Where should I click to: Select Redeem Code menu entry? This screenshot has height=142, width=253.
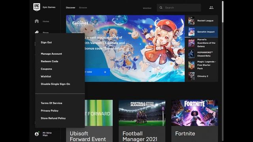coord(49,61)
